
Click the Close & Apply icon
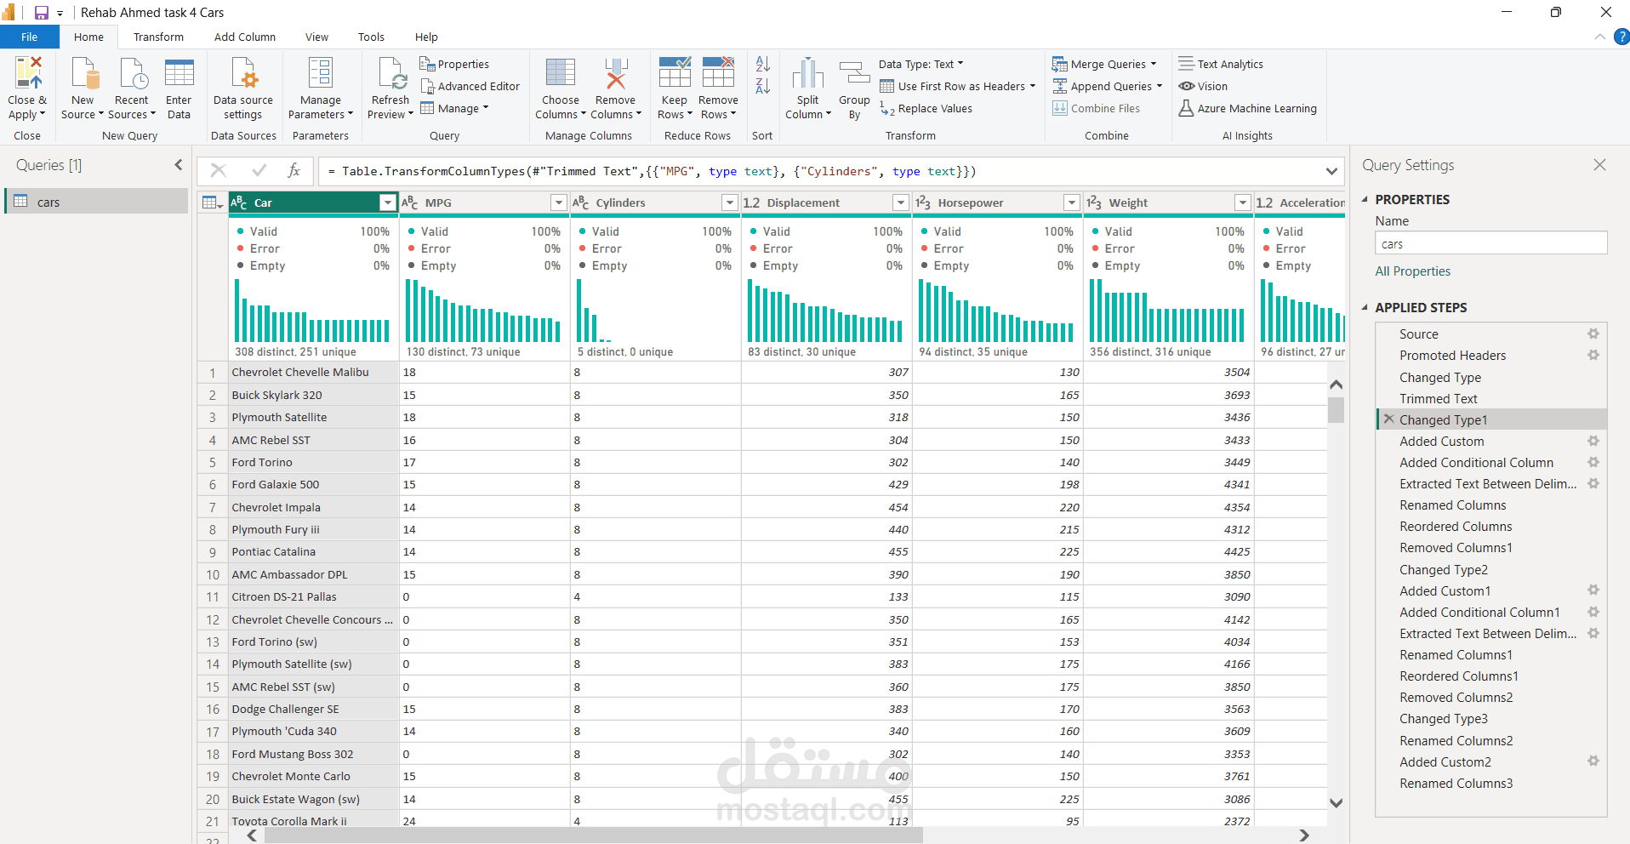(x=26, y=74)
